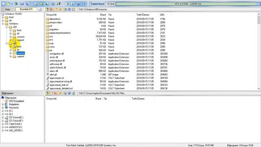Sort by Boyut column in image pane
Viewport: 261px width, 147px height.
[99, 15]
